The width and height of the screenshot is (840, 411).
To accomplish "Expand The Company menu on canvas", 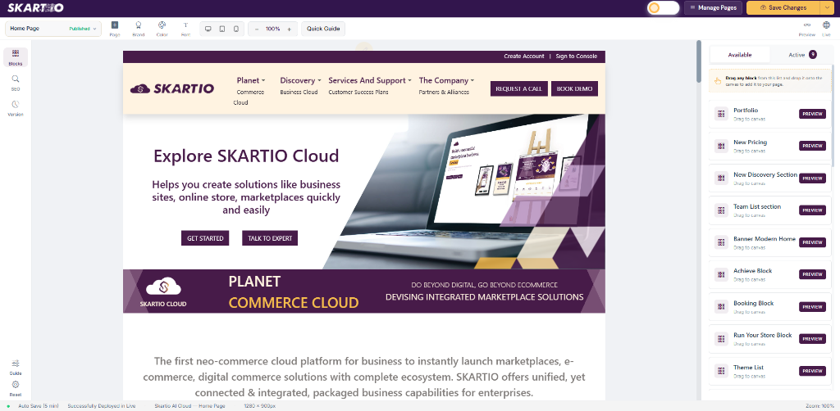I will 446,80.
